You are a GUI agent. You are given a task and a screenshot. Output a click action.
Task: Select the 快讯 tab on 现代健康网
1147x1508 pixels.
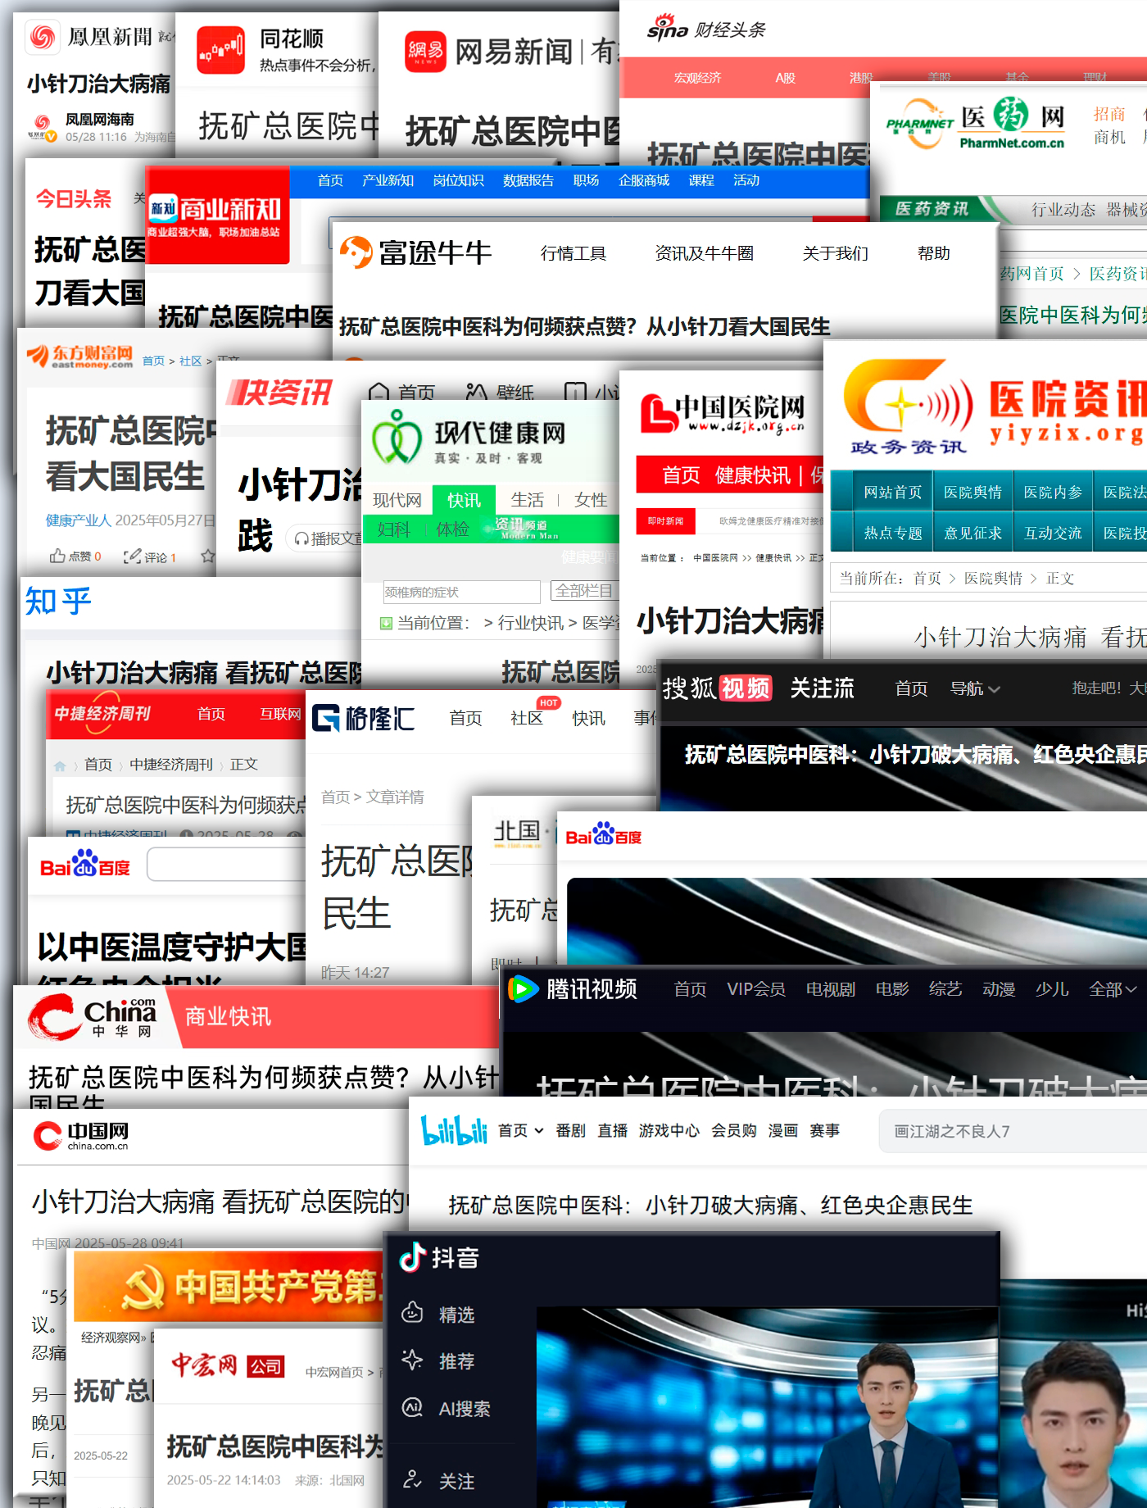coord(464,500)
